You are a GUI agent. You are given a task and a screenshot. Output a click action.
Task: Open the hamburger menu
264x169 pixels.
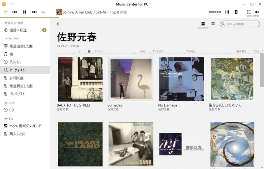pos(12,4)
